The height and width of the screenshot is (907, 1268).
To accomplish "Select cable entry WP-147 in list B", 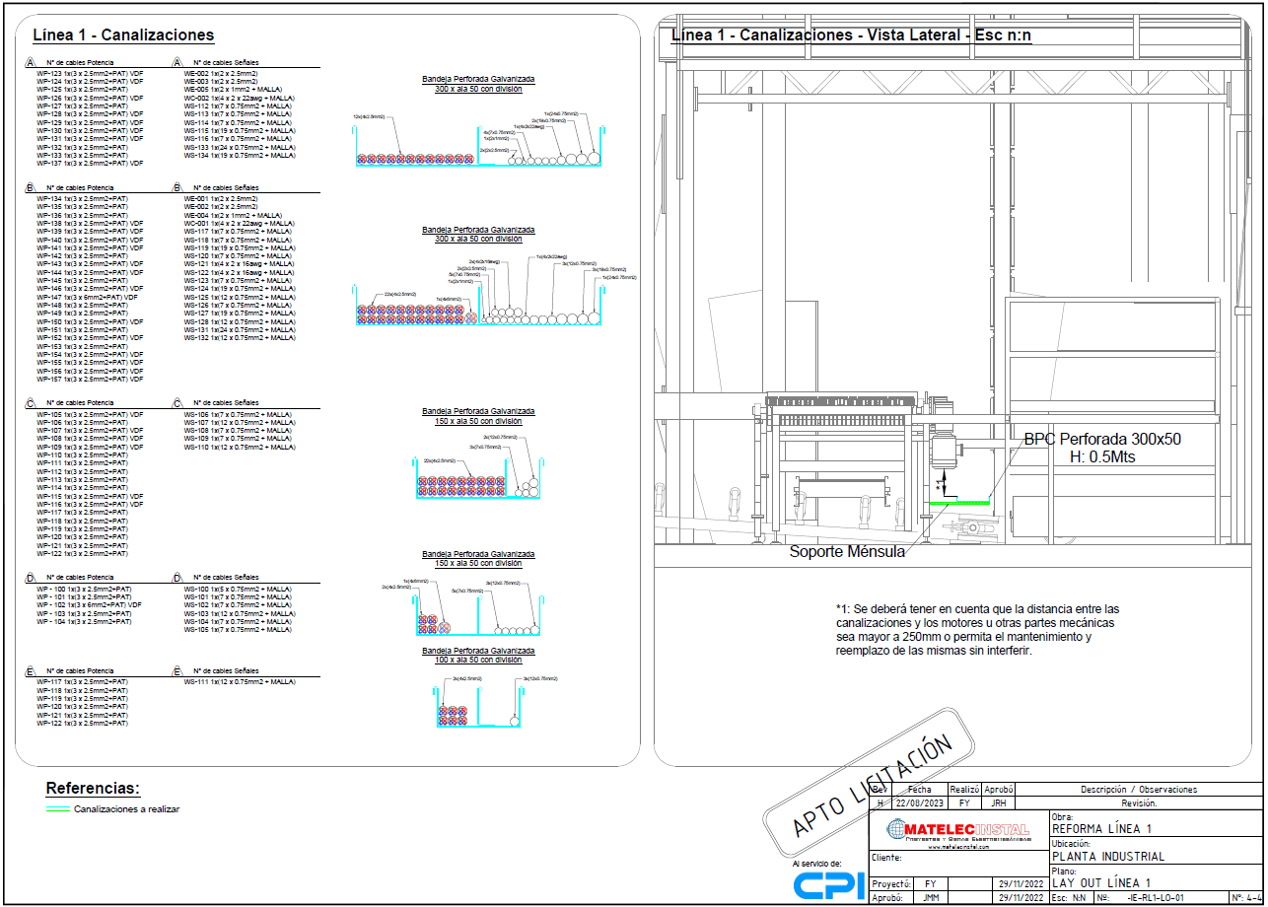I will point(86,297).
